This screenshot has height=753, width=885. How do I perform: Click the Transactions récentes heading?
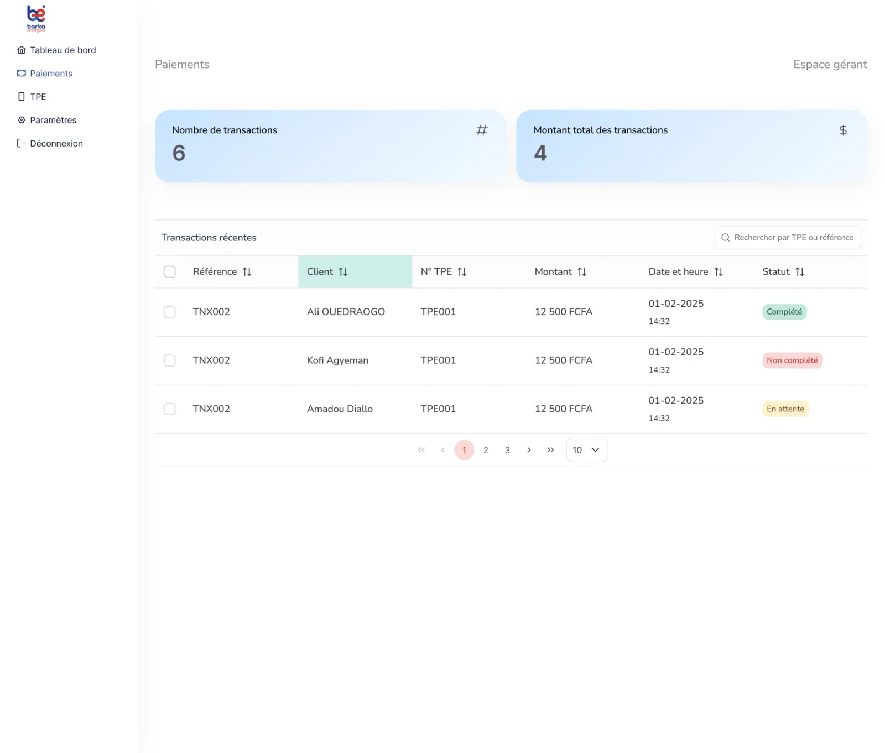[209, 238]
